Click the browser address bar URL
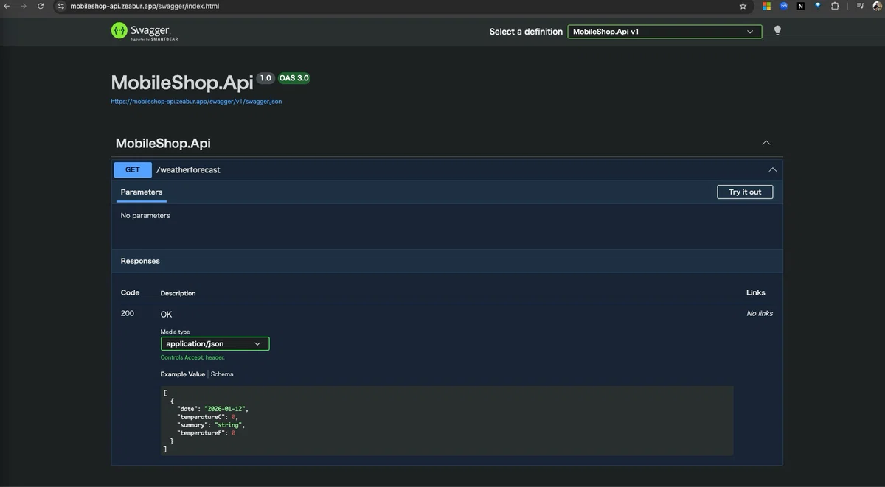 (x=145, y=6)
